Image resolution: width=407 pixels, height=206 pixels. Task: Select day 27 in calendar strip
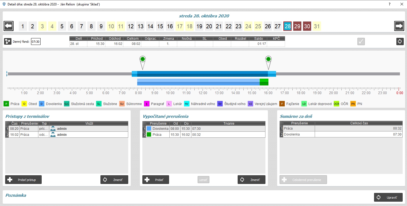pyautogui.click(x=277, y=26)
